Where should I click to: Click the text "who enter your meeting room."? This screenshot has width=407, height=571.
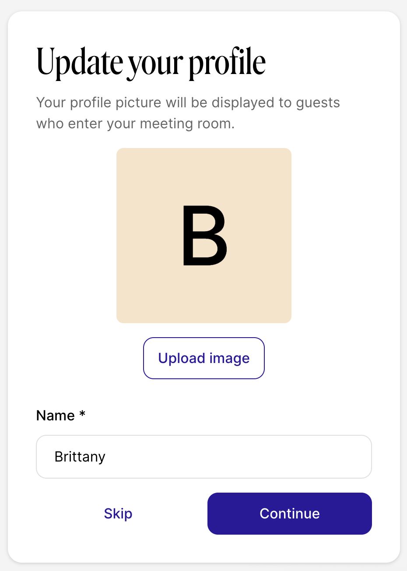click(135, 124)
